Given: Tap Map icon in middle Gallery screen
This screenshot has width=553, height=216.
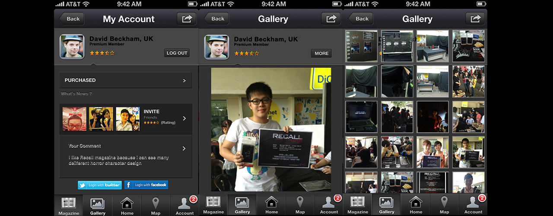Looking at the screenshot, I should (300, 205).
